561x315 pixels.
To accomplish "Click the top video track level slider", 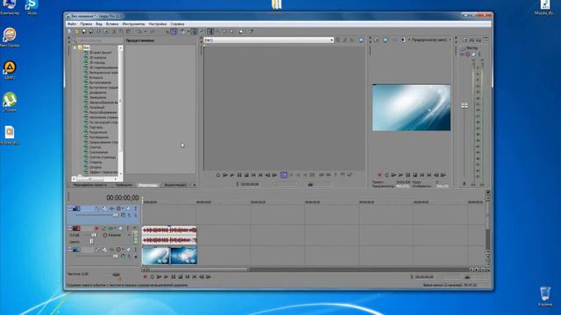I will coord(116,215).
